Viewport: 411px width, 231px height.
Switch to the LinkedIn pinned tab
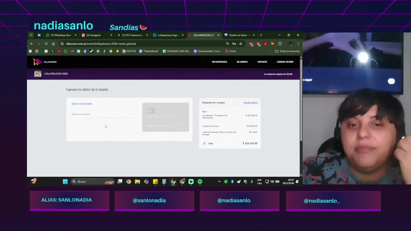[x=39, y=35]
